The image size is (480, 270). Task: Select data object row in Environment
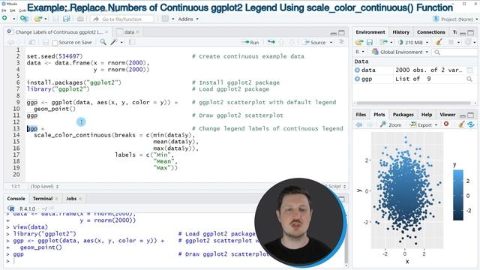(415, 70)
